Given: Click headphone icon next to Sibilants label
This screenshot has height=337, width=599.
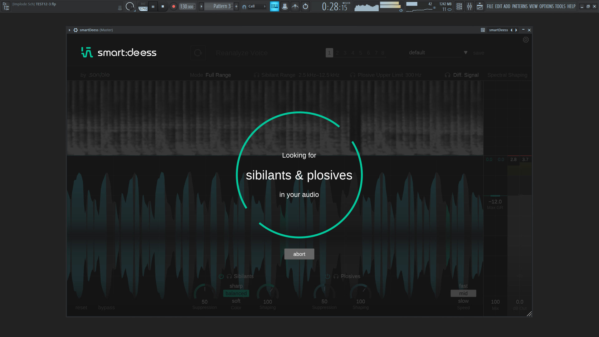Looking at the screenshot, I should (229, 276).
